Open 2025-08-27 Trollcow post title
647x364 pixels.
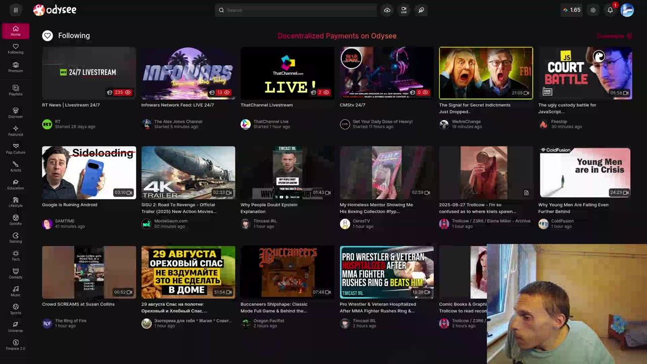pos(478,208)
